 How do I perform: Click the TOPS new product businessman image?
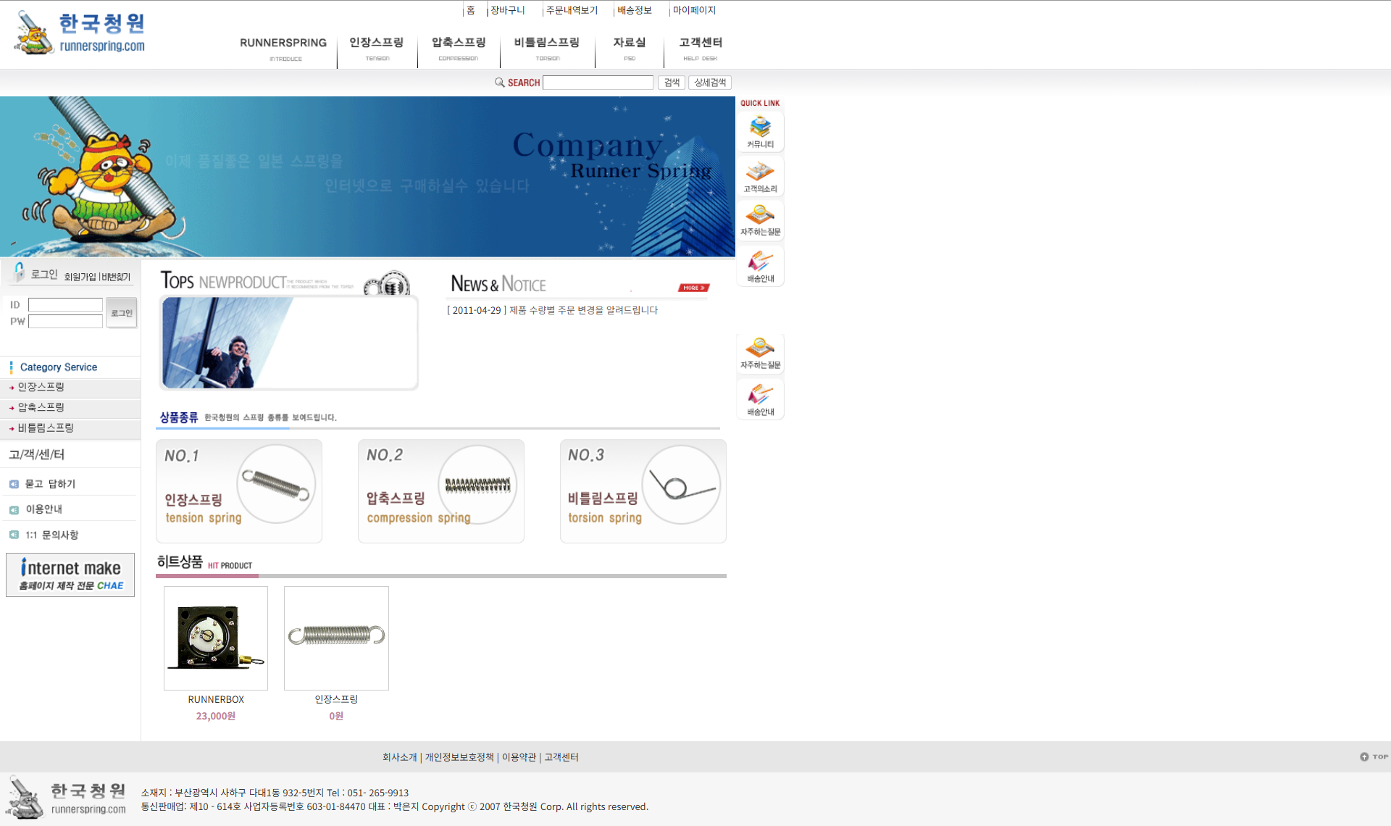tap(288, 343)
